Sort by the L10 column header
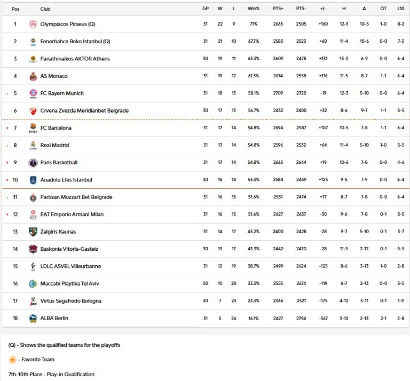The image size is (410, 381). (x=401, y=9)
